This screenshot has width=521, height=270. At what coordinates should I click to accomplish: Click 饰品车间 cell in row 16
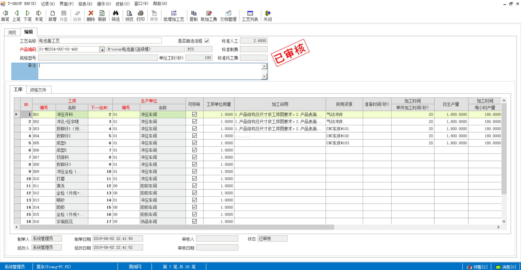click(x=163, y=221)
